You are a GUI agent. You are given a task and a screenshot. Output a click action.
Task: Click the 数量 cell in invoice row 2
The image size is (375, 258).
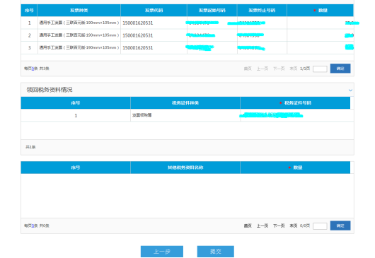point(321,35)
